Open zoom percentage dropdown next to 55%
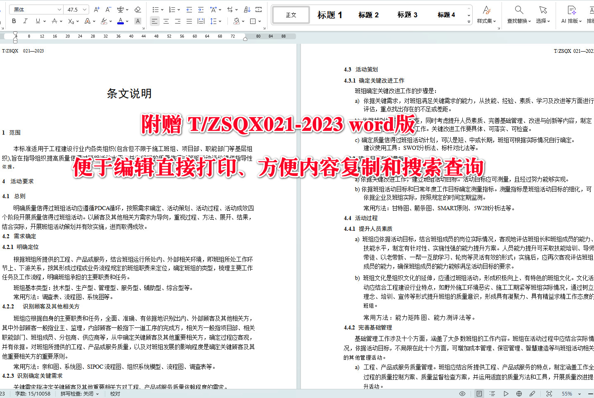 (x=580, y=394)
